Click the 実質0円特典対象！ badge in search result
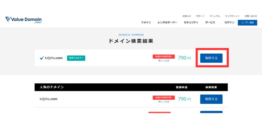Screen dimensions: 262x125 [x=164, y=56]
